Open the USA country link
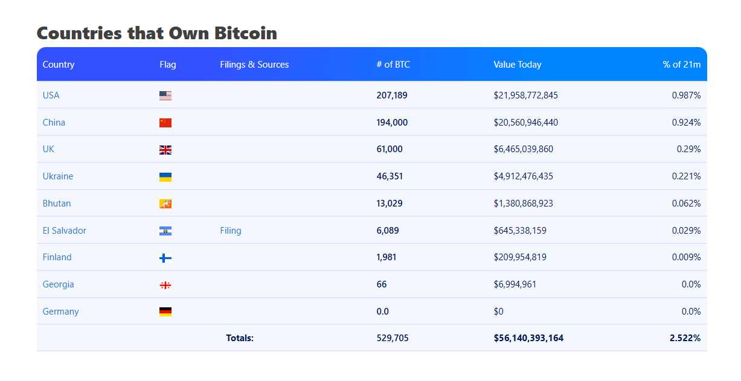The height and width of the screenshot is (381, 741). coord(51,95)
